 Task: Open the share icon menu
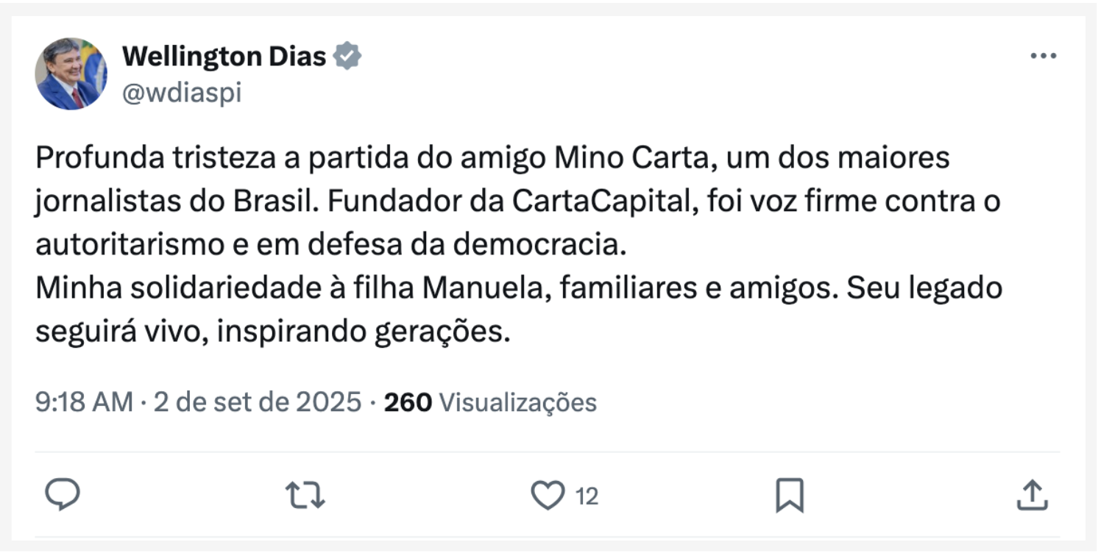coord(1031,495)
